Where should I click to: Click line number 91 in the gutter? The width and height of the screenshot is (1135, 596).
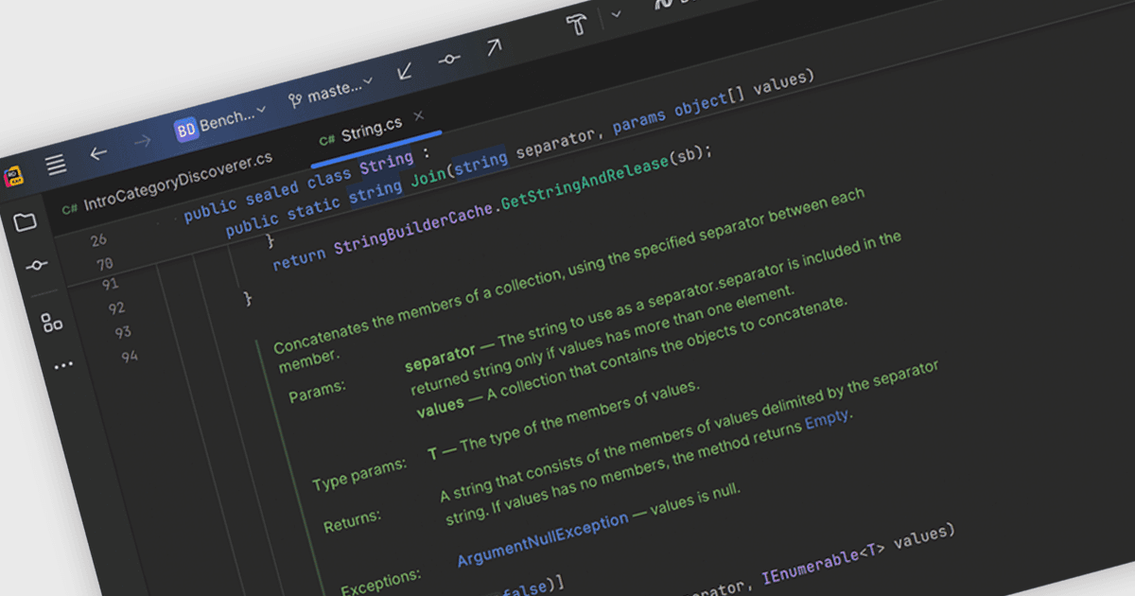coord(110,285)
